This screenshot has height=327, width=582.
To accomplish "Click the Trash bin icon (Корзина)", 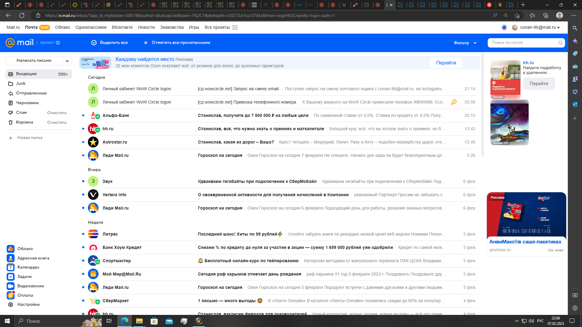I will point(11,122).
